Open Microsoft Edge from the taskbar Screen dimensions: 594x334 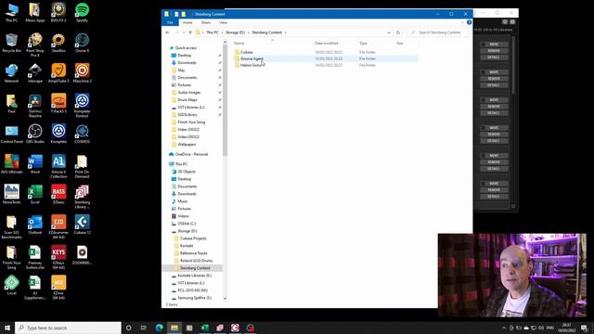pos(159,328)
